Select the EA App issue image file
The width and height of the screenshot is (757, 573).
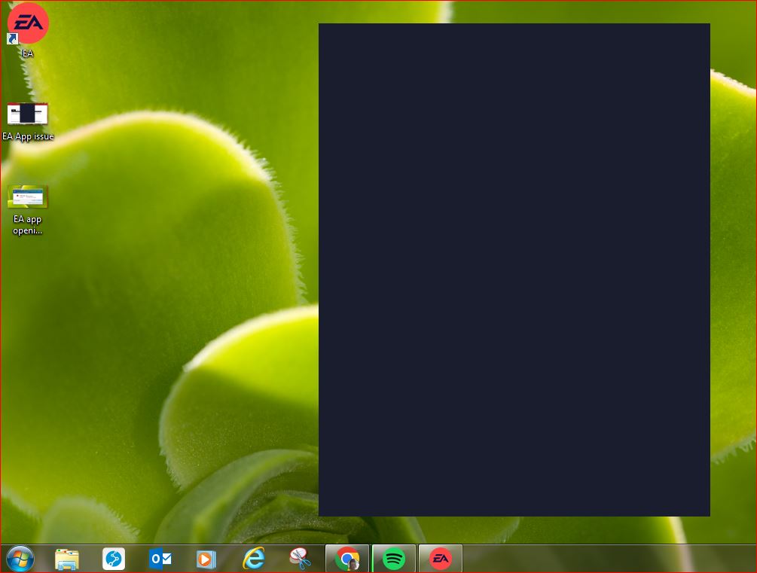coord(28,114)
